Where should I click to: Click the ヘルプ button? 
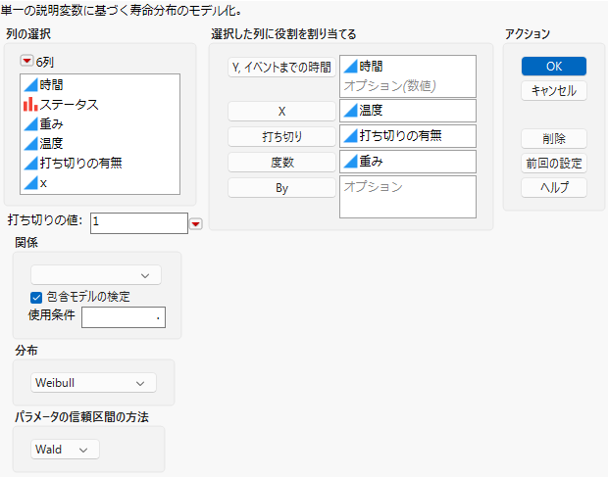click(554, 188)
